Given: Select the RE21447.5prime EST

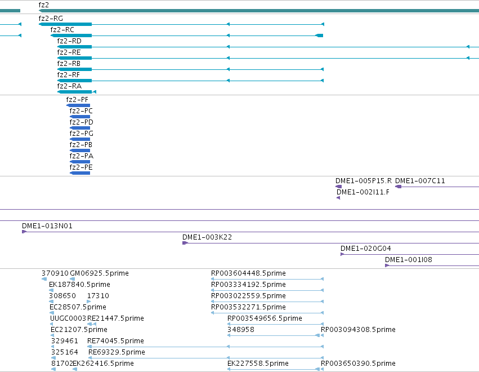Looking at the screenshot, I should click(x=92, y=324).
